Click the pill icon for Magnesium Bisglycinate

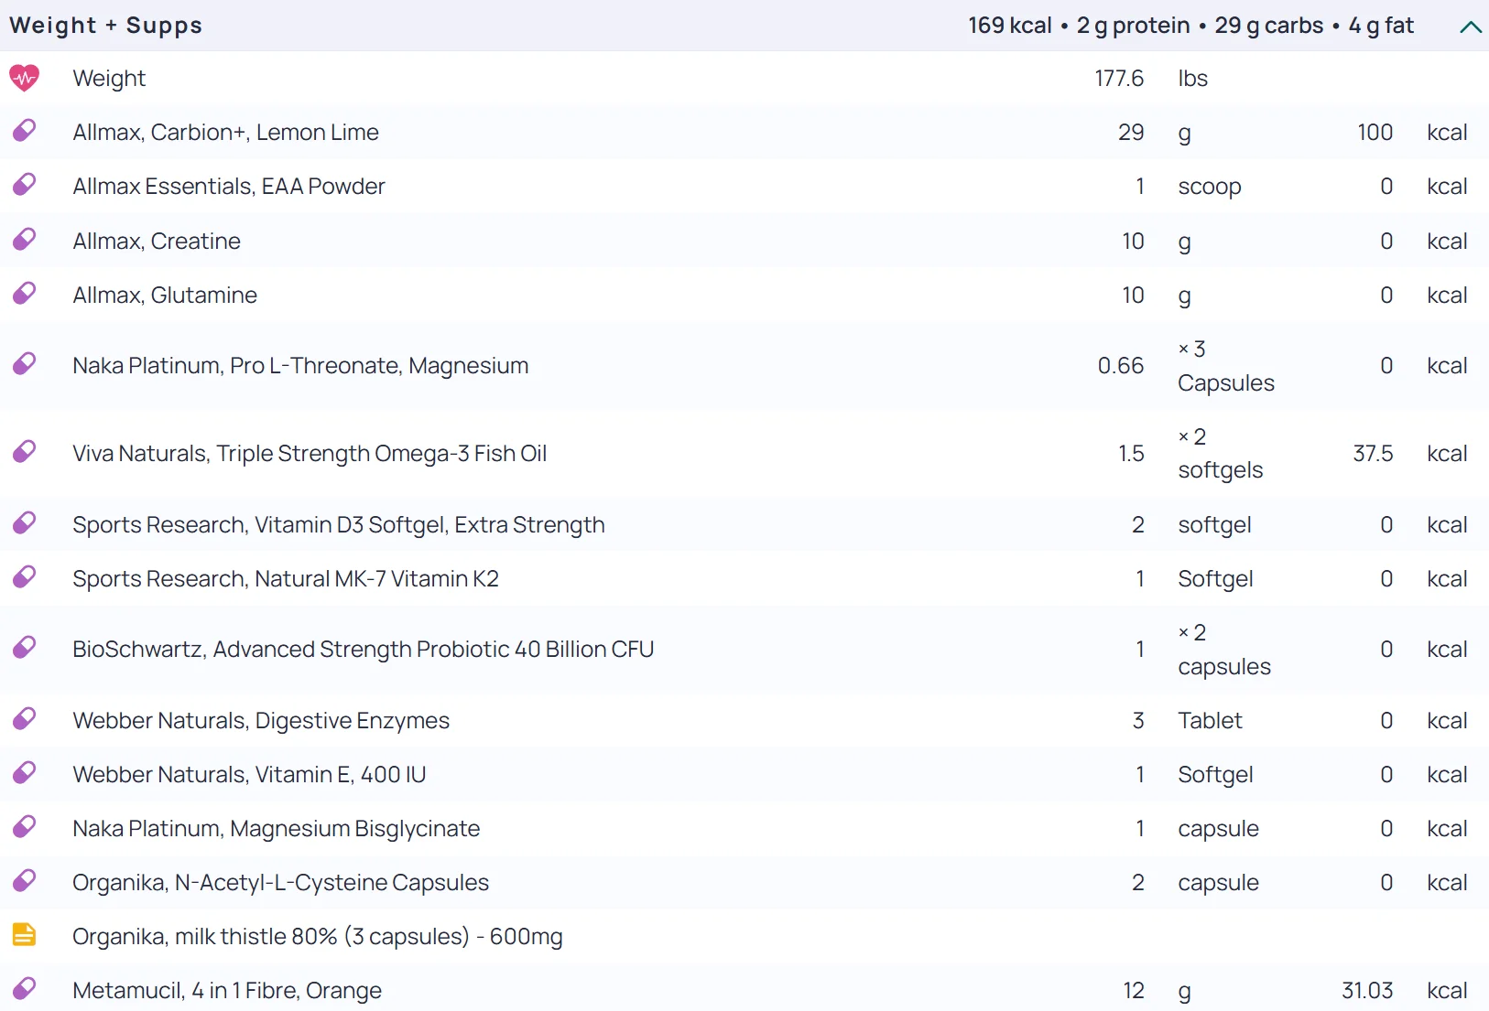coord(25,828)
